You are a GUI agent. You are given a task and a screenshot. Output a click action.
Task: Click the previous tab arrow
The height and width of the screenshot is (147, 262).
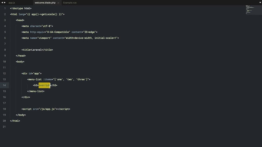[2, 3]
